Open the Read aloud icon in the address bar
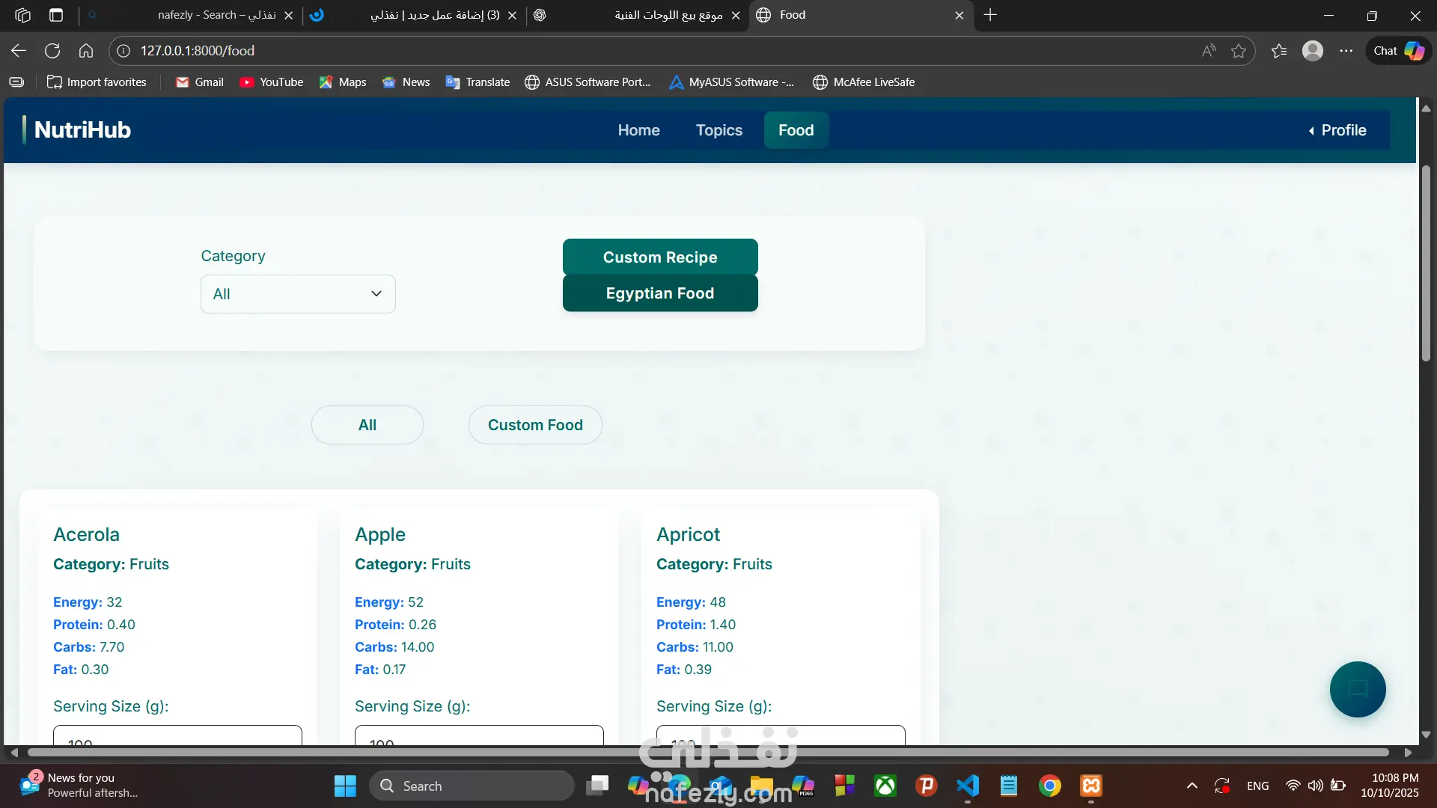Viewport: 1437px width, 808px height. pyautogui.click(x=1209, y=51)
